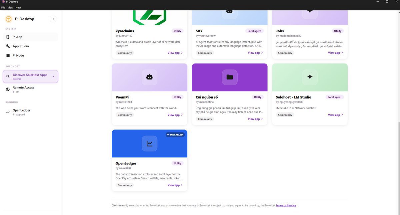Click the Community badge on Jobs card

pyautogui.click(x=285, y=53)
